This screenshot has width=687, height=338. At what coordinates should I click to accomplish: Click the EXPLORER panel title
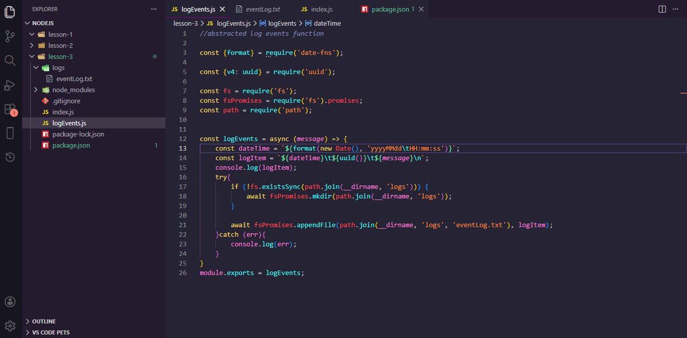click(45, 9)
